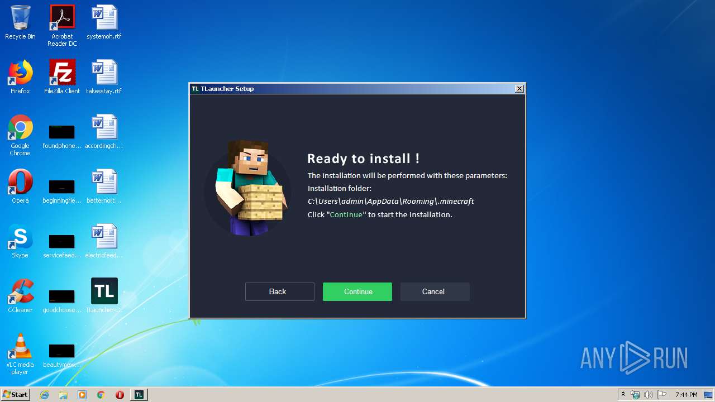Viewport: 715px width, 402px height.
Task: Select the Skype desktop shortcut
Action: pos(20,241)
